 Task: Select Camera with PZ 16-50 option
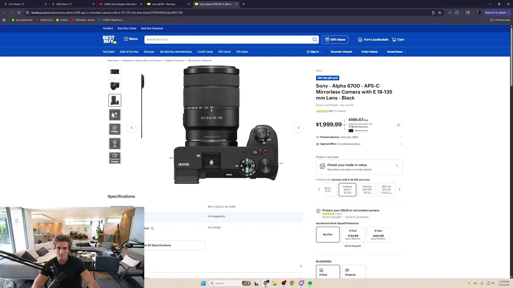[x=367, y=190]
